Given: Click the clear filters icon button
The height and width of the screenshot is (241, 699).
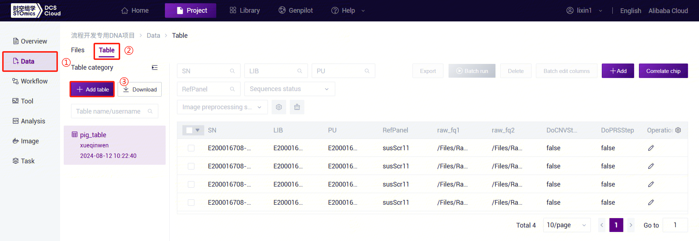Looking at the screenshot, I should tap(297, 107).
